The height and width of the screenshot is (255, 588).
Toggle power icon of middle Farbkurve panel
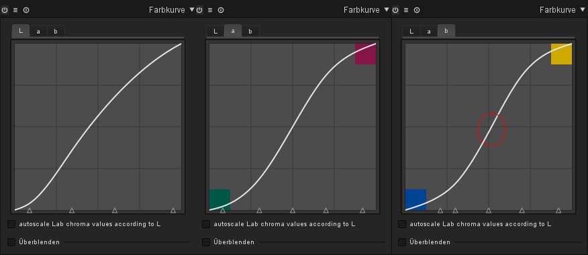(x=199, y=10)
